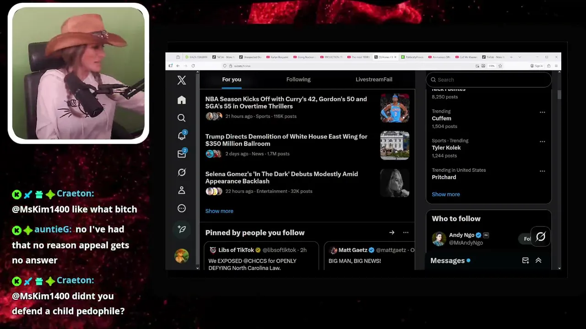Open more options for Pritchard trend
The width and height of the screenshot is (586, 329).
[x=543, y=171]
